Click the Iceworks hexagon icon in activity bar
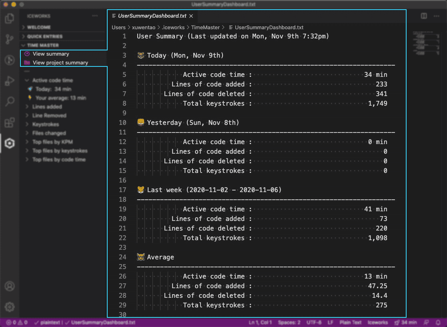Screen dimensions: 447x327 click(10, 143)
